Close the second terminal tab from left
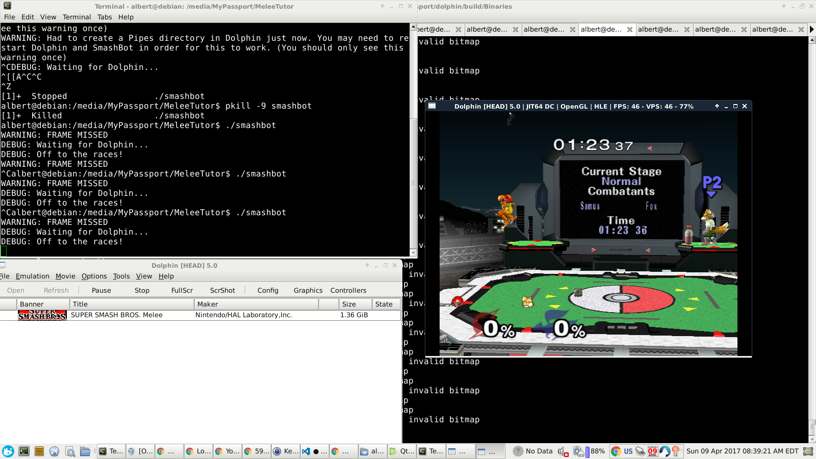The image size is (816, 459). pos(516,30)
